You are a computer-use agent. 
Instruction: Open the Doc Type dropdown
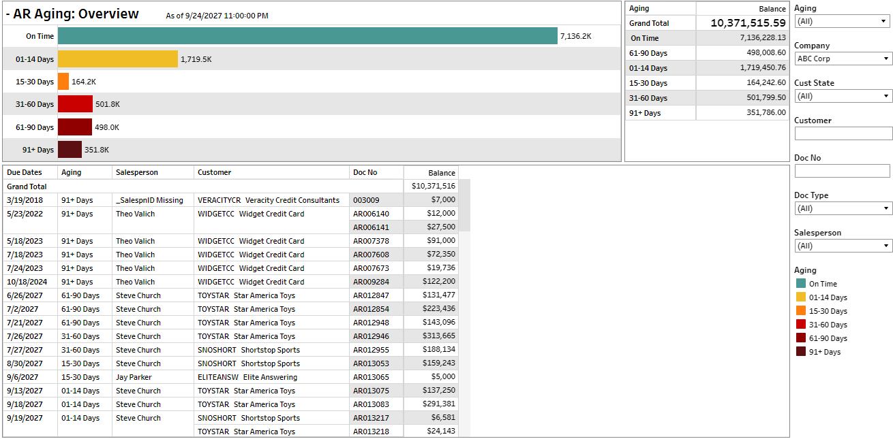click(x=842, y=208)
